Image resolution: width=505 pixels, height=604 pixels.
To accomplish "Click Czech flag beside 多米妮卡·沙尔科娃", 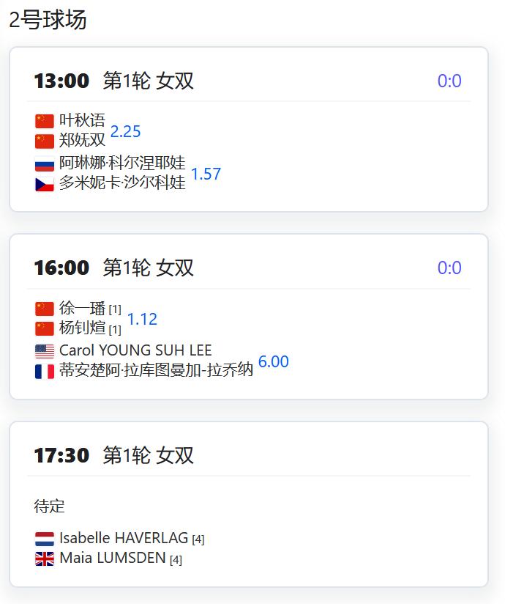I will (45, 184).
